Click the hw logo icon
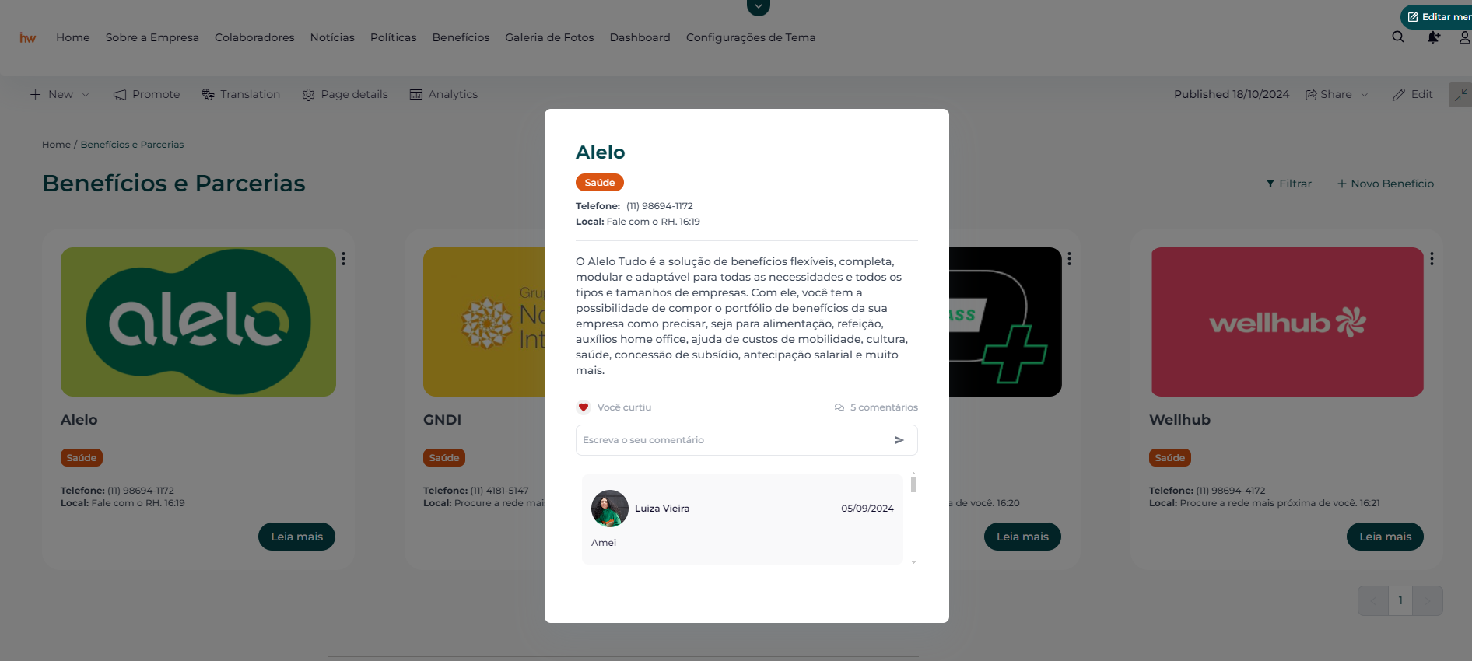 pyautogui.click(x=28, y=37)
